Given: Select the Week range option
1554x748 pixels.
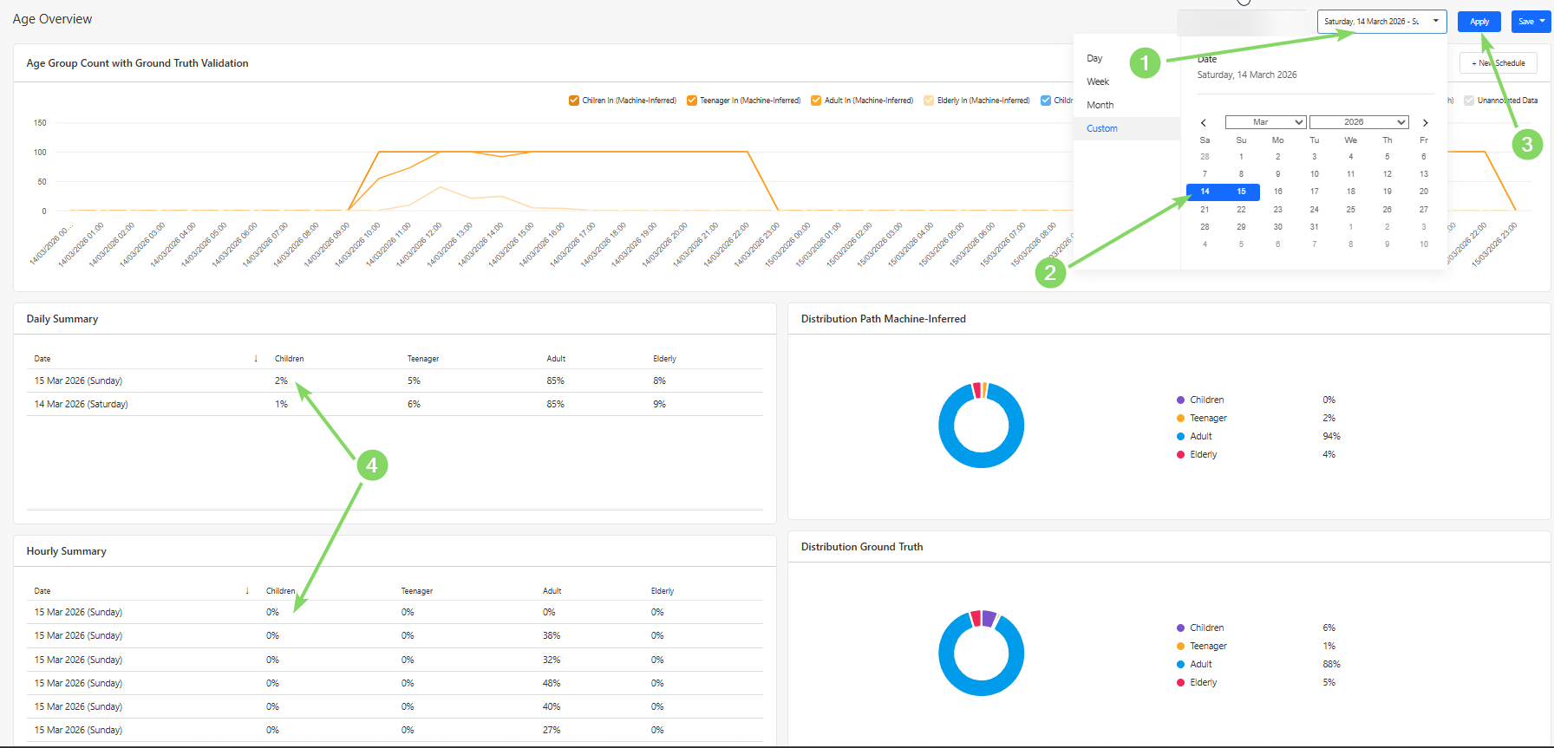Looking at the screenshot, I should coord(1098,81).
